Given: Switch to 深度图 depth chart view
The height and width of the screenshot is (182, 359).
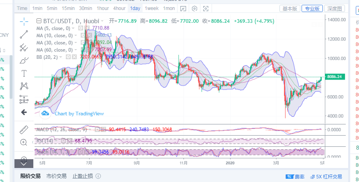Looking at the screenshot, I should (x=334, y=9).
